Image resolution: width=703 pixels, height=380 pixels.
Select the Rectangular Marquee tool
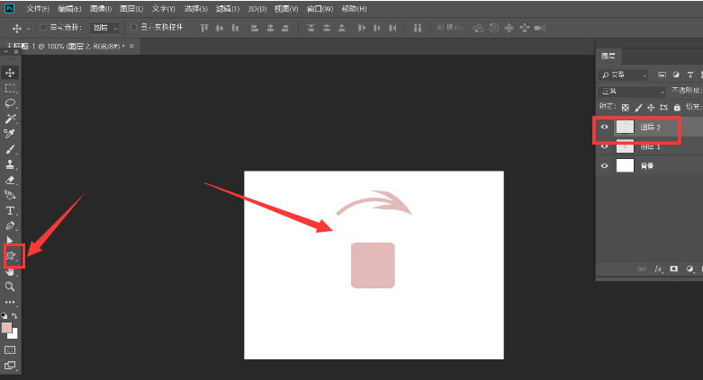click(10, 88)
